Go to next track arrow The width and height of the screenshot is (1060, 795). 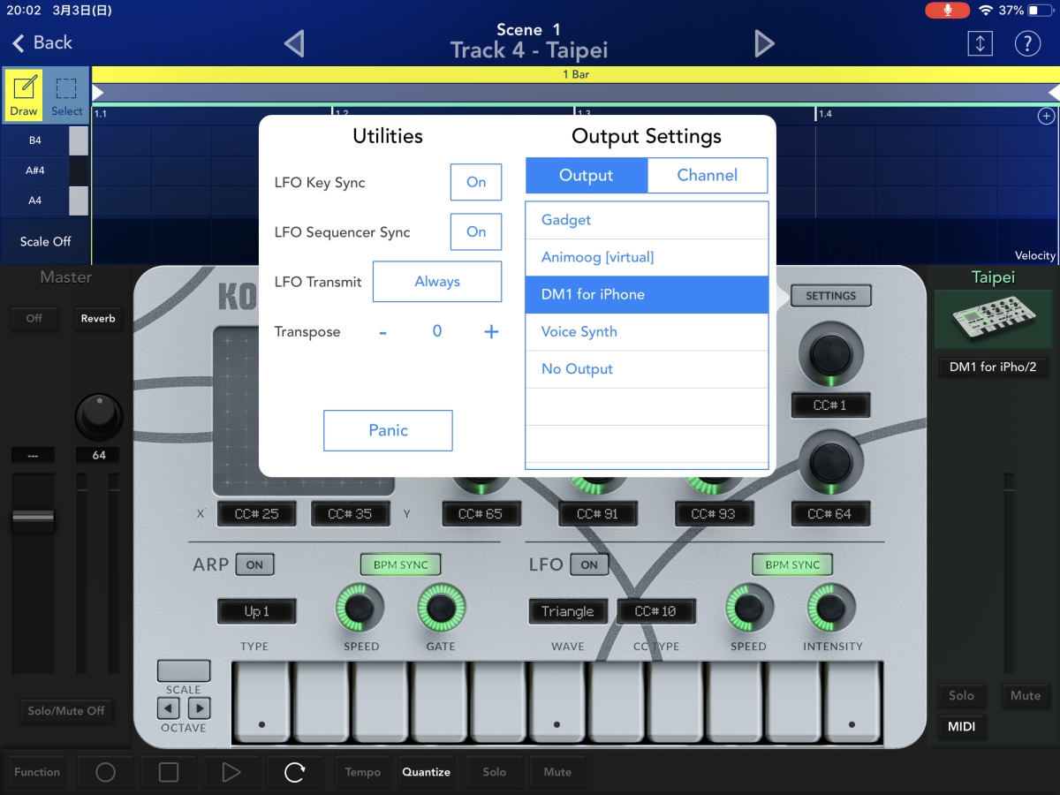764,43
